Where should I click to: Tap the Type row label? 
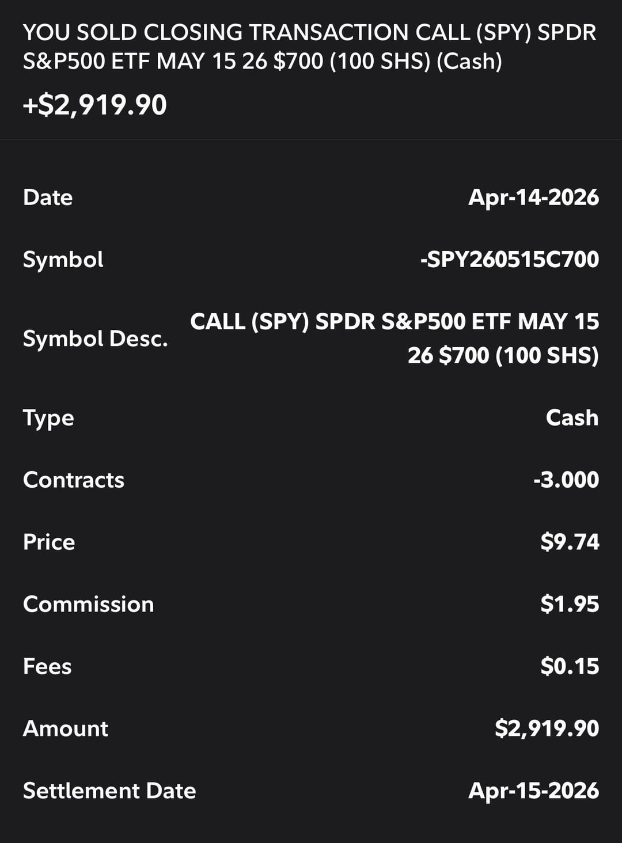pyautogui.click(x=48, y=417)
